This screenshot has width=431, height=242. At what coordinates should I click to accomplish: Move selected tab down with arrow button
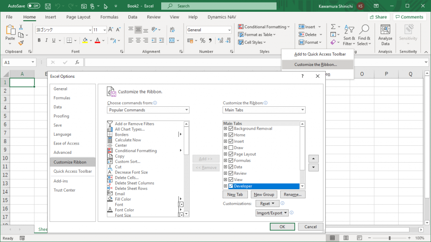coord(313,167)
